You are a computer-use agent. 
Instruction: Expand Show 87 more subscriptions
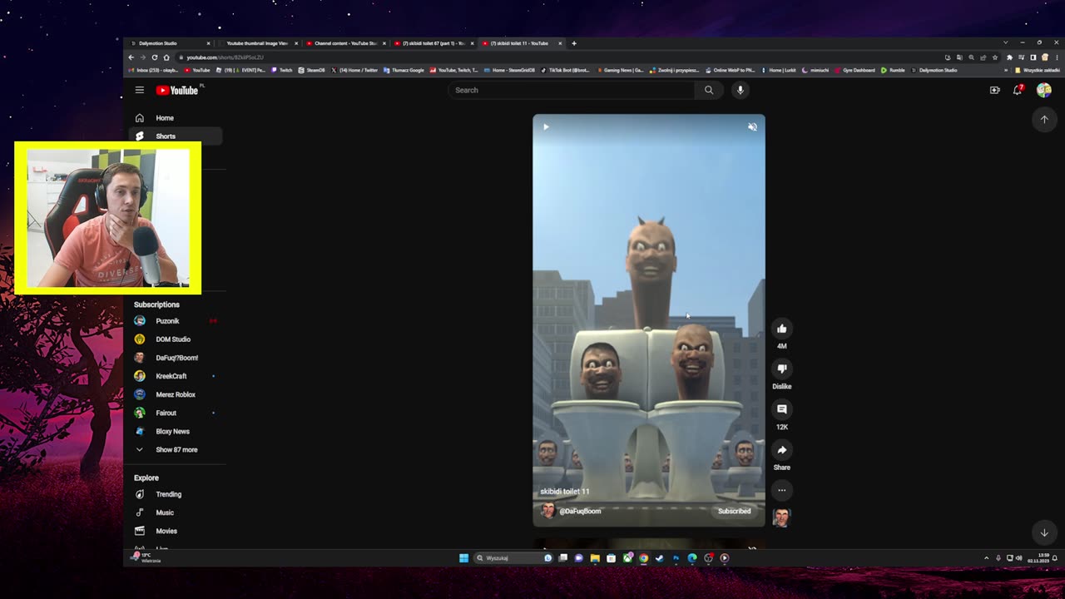click(x=175, y=449)
